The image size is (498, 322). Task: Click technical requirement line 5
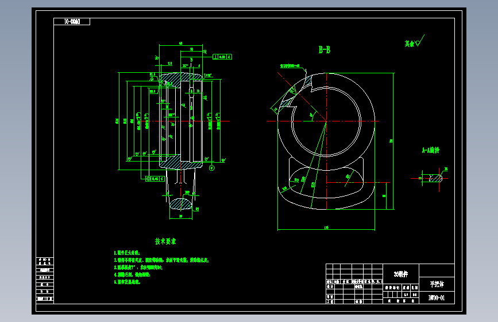[x=127, y=282]
